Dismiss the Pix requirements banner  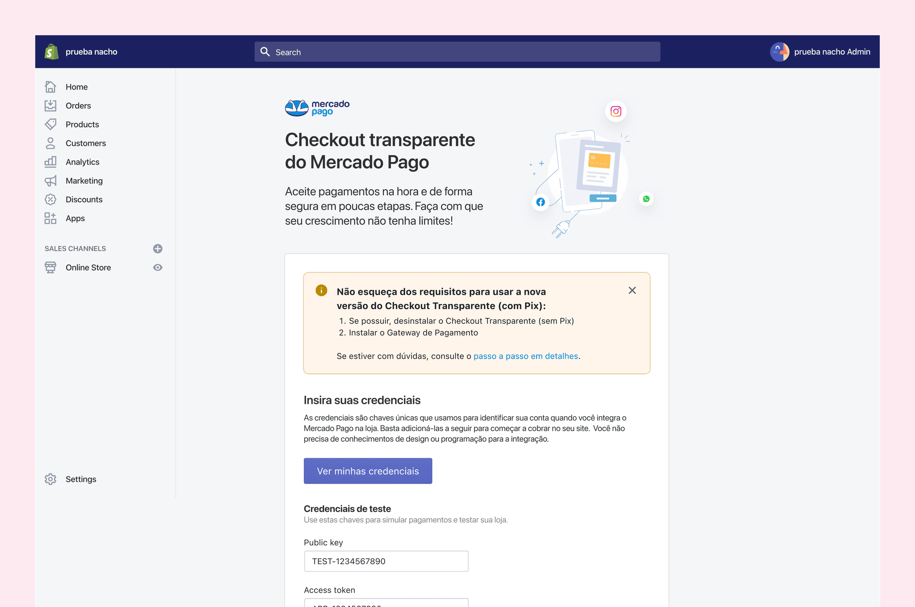pos(632,290)
